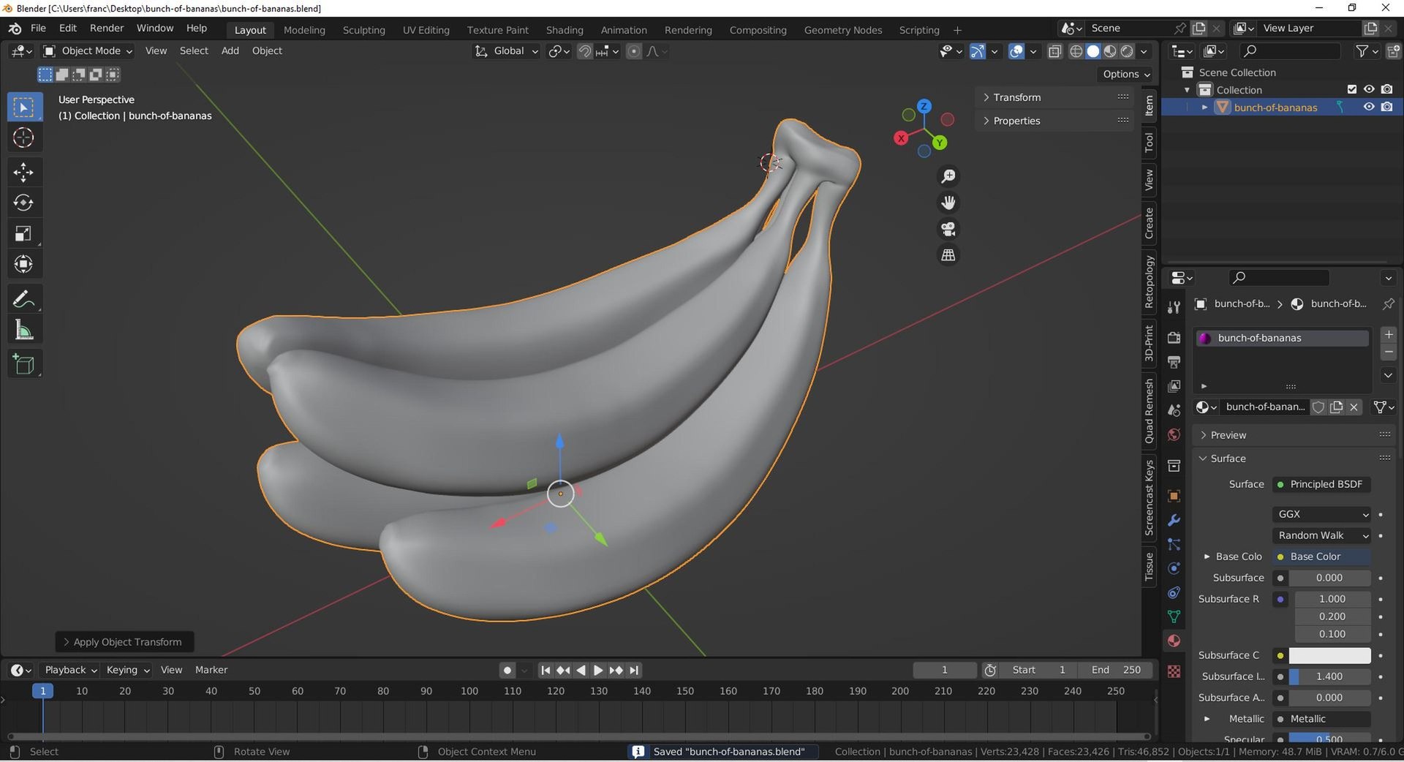Toggle proportional editing button

pos(634,51)
